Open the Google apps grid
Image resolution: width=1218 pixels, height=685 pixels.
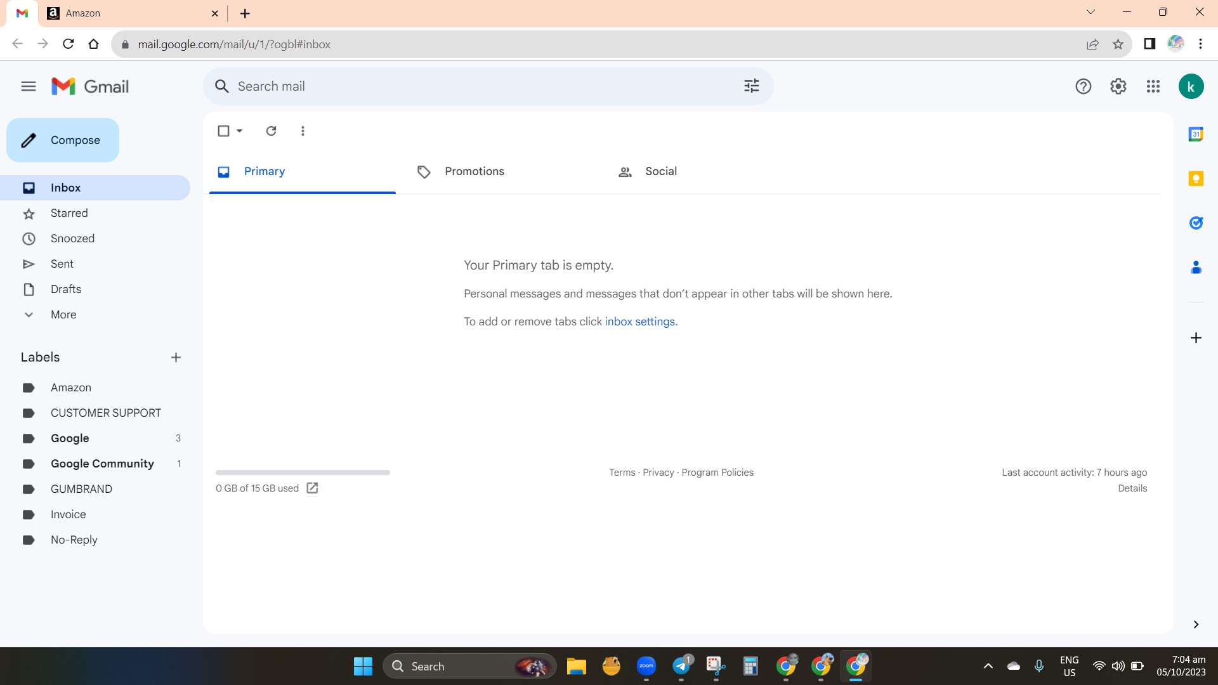(x=1153, y=86)
